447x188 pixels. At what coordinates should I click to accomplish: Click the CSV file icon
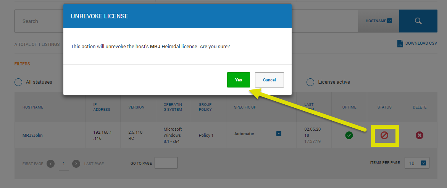coord(400,44)
